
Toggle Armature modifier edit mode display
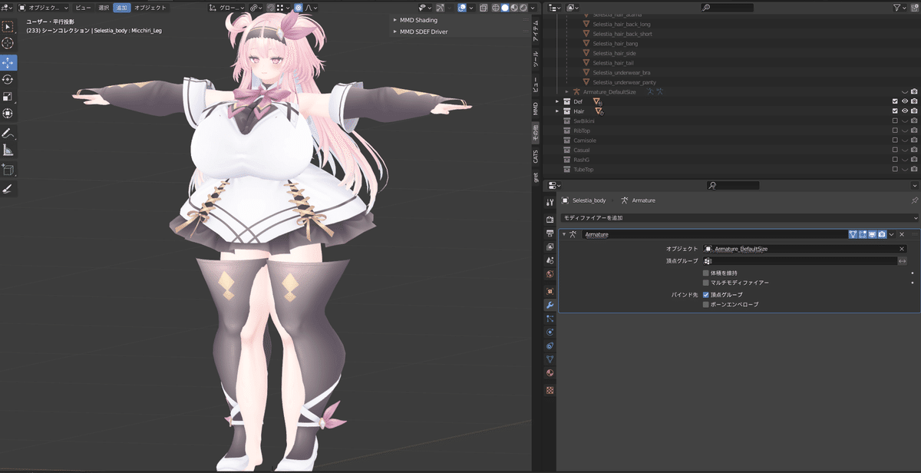coord(863,234)
